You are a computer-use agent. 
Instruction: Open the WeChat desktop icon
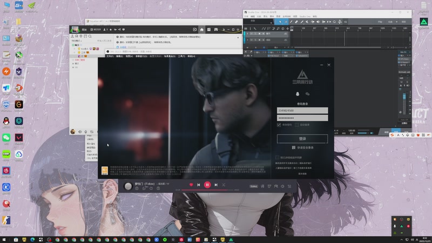click(6, 138)
